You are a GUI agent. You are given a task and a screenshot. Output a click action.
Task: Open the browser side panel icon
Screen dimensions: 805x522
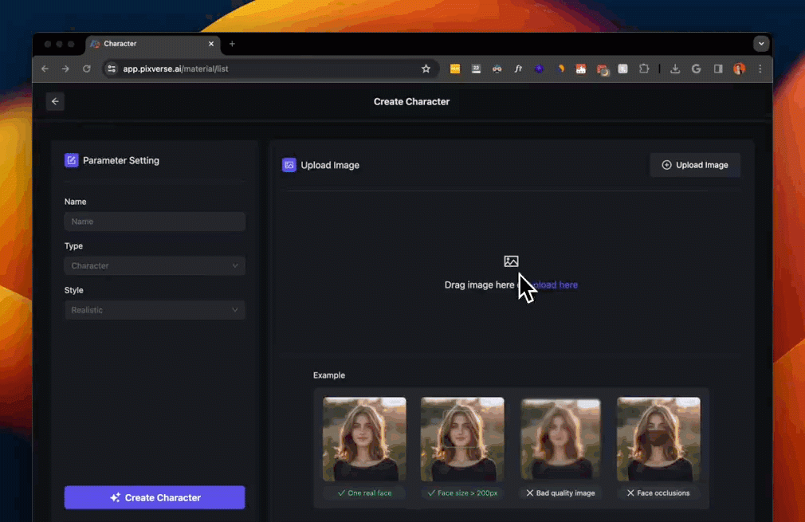click(717, 69)
